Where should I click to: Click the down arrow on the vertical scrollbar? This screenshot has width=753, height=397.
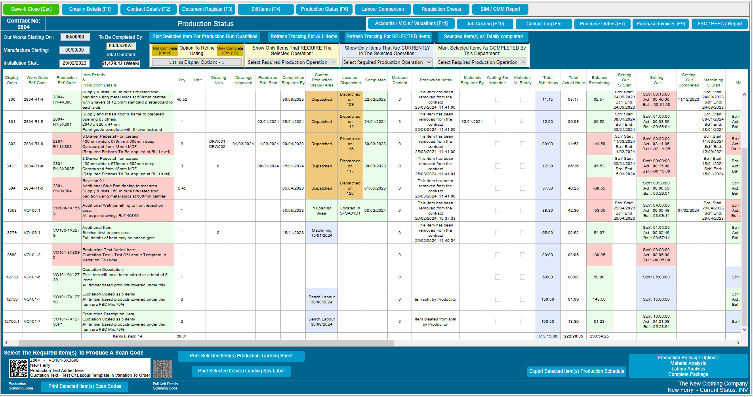[x=744, y=330]
